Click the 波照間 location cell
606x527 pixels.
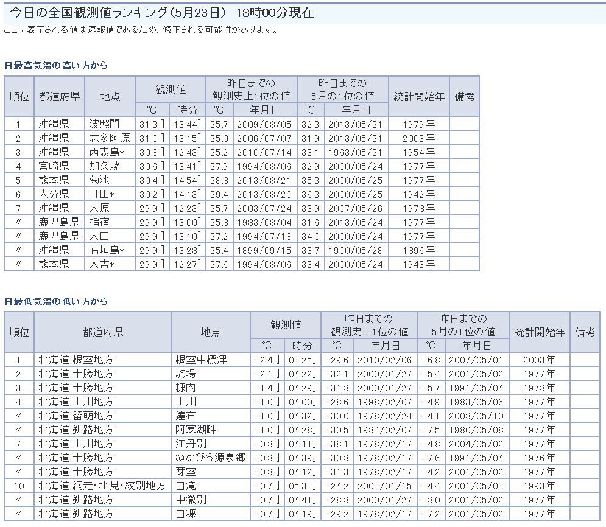pyautogui.click(x=104, y=124)
